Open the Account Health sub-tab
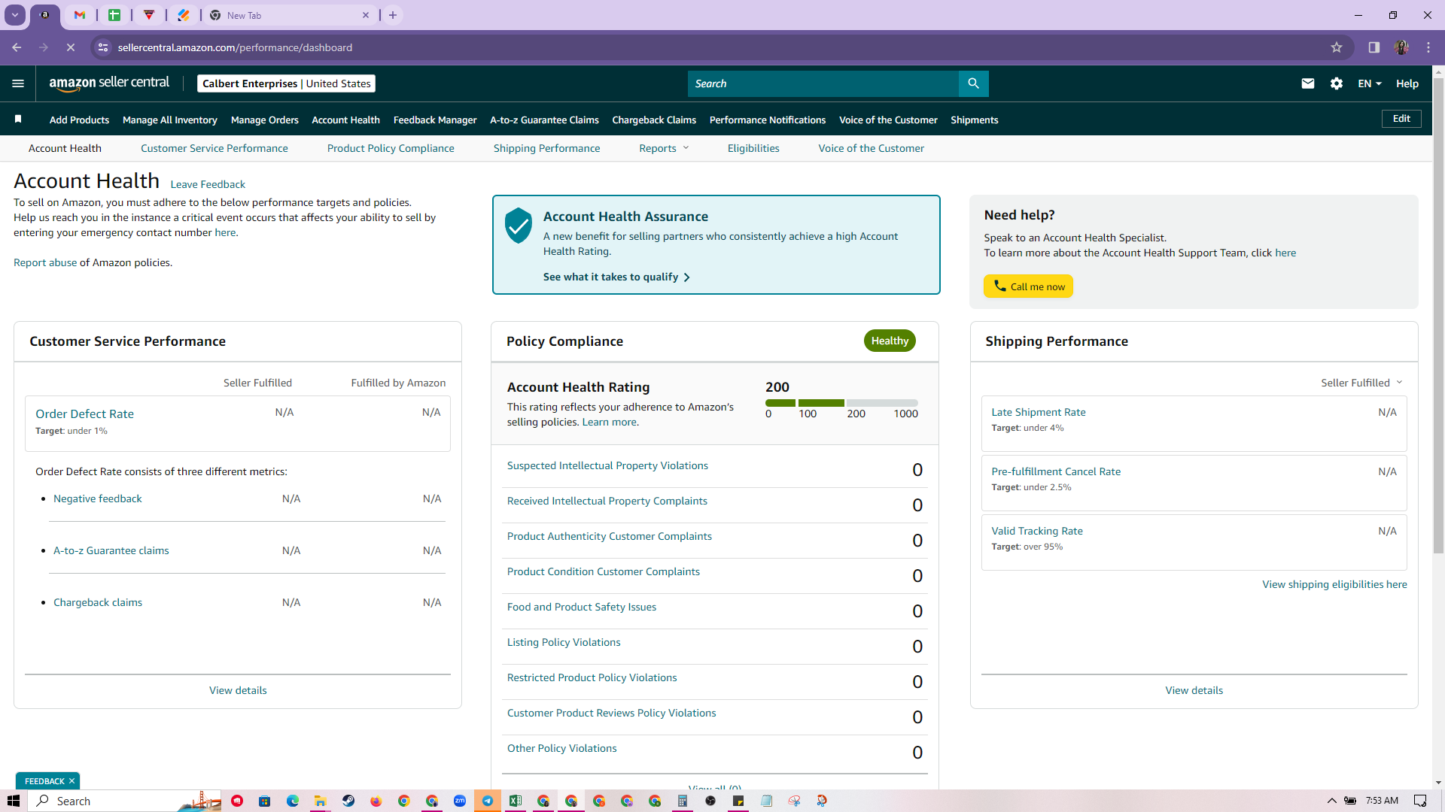The image size is (1445, 812). [65, 148]
